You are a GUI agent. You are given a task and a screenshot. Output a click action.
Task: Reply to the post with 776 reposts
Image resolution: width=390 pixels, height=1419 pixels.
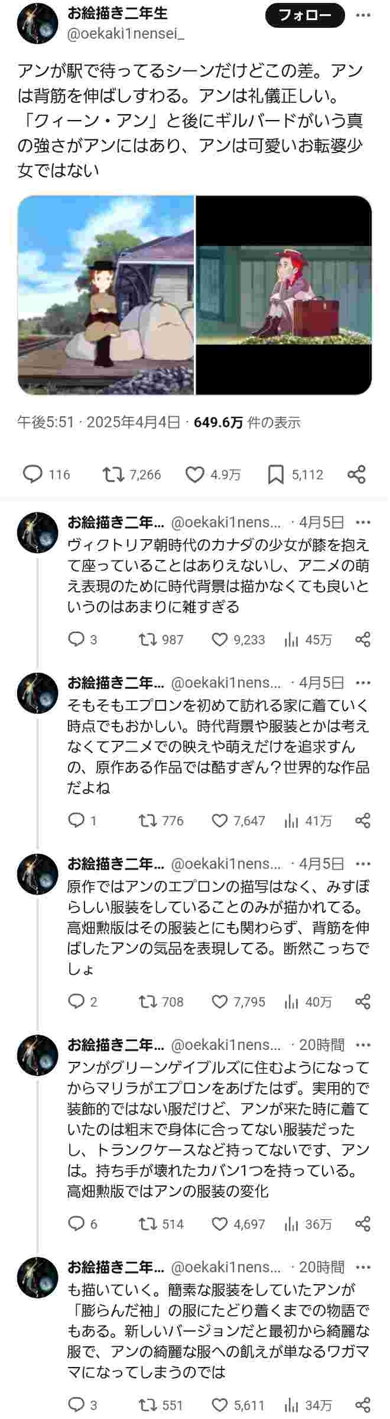[x=82, y=821]
